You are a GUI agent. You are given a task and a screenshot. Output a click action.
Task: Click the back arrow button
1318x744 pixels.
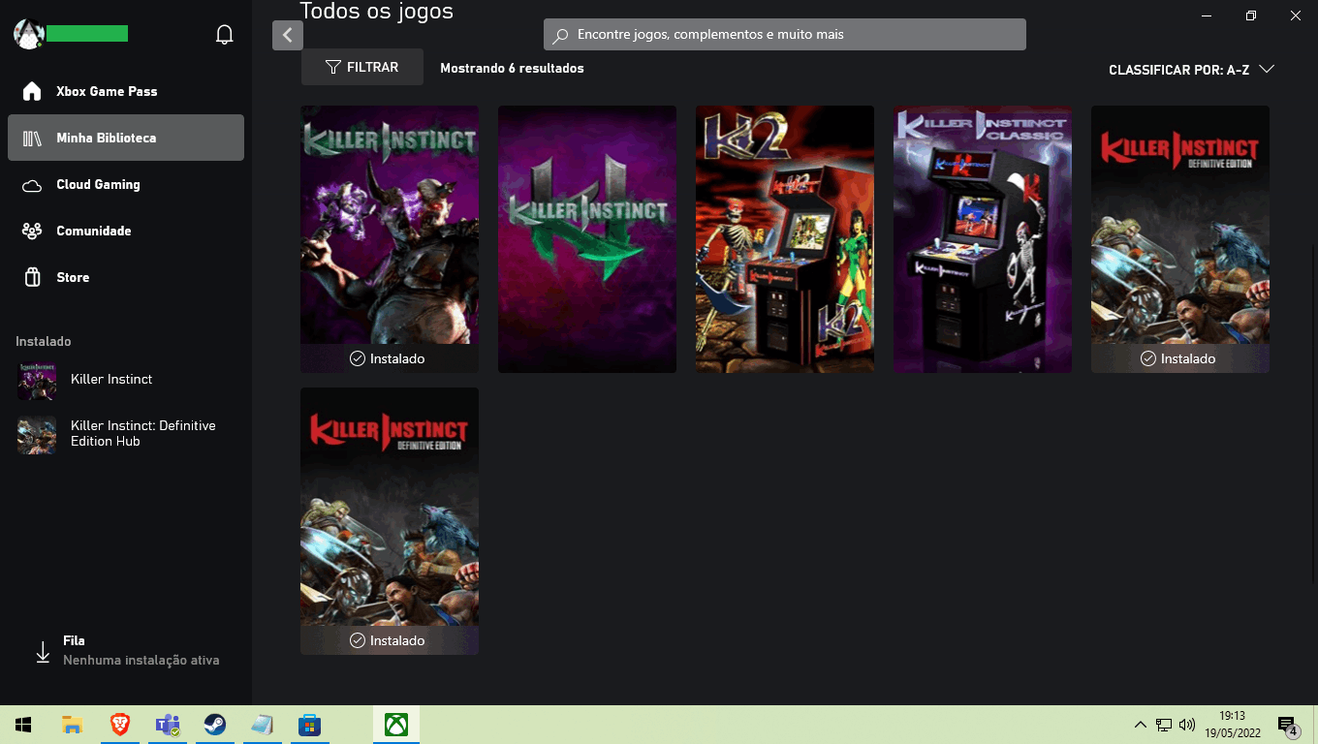click(288, 35)
